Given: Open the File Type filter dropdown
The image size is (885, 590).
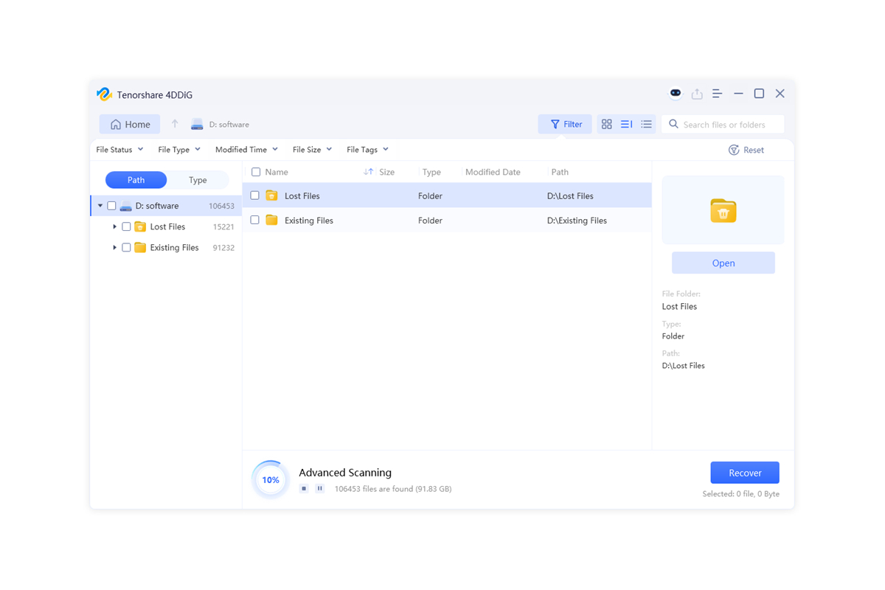Looking at the screenshot, I should [178, 149].
